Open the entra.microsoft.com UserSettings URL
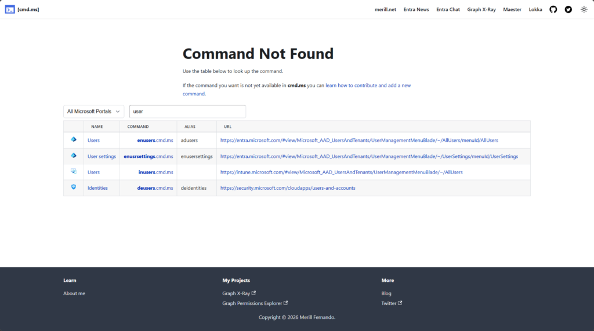Image resolution: width=594 pixels, height=331 pixels. (369, 156)
